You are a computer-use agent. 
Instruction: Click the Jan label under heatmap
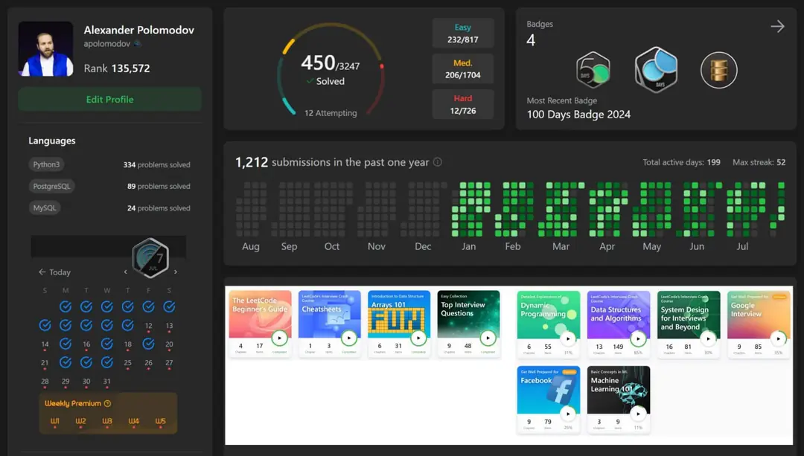click(469, 246)
